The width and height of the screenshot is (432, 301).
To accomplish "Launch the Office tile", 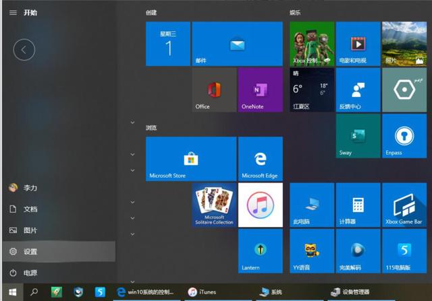I will coord(215,90).
